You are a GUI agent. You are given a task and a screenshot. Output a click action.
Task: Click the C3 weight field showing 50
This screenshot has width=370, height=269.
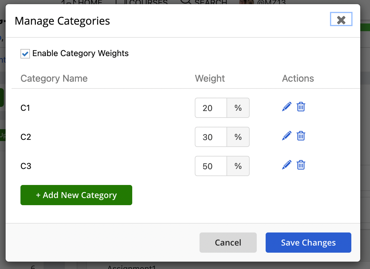[x=211, y=166]
